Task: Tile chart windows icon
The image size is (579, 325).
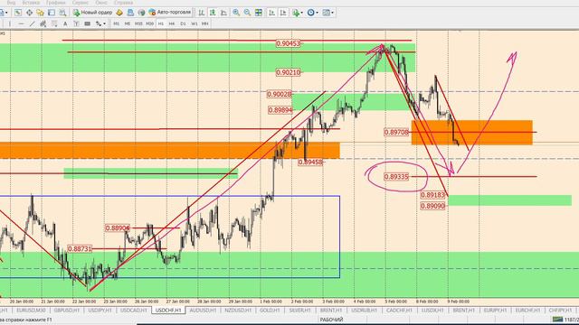Action: coord(259,13)
